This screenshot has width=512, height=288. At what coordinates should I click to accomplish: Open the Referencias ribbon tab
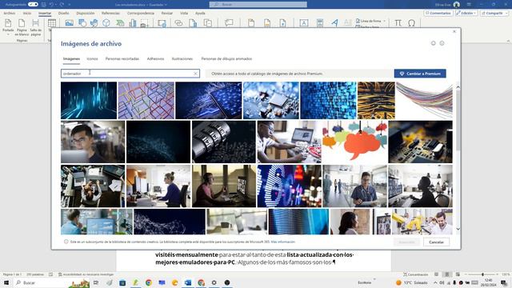coord(110,13)
